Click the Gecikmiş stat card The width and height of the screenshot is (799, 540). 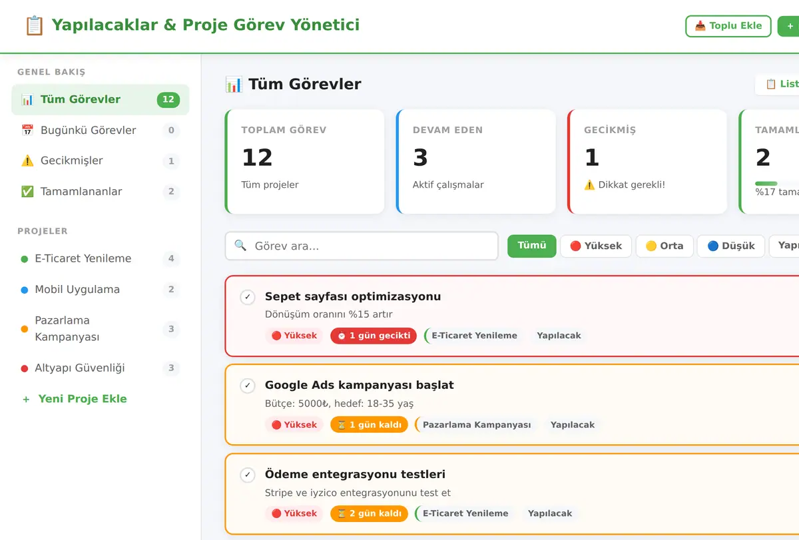(x=647, y=162)
